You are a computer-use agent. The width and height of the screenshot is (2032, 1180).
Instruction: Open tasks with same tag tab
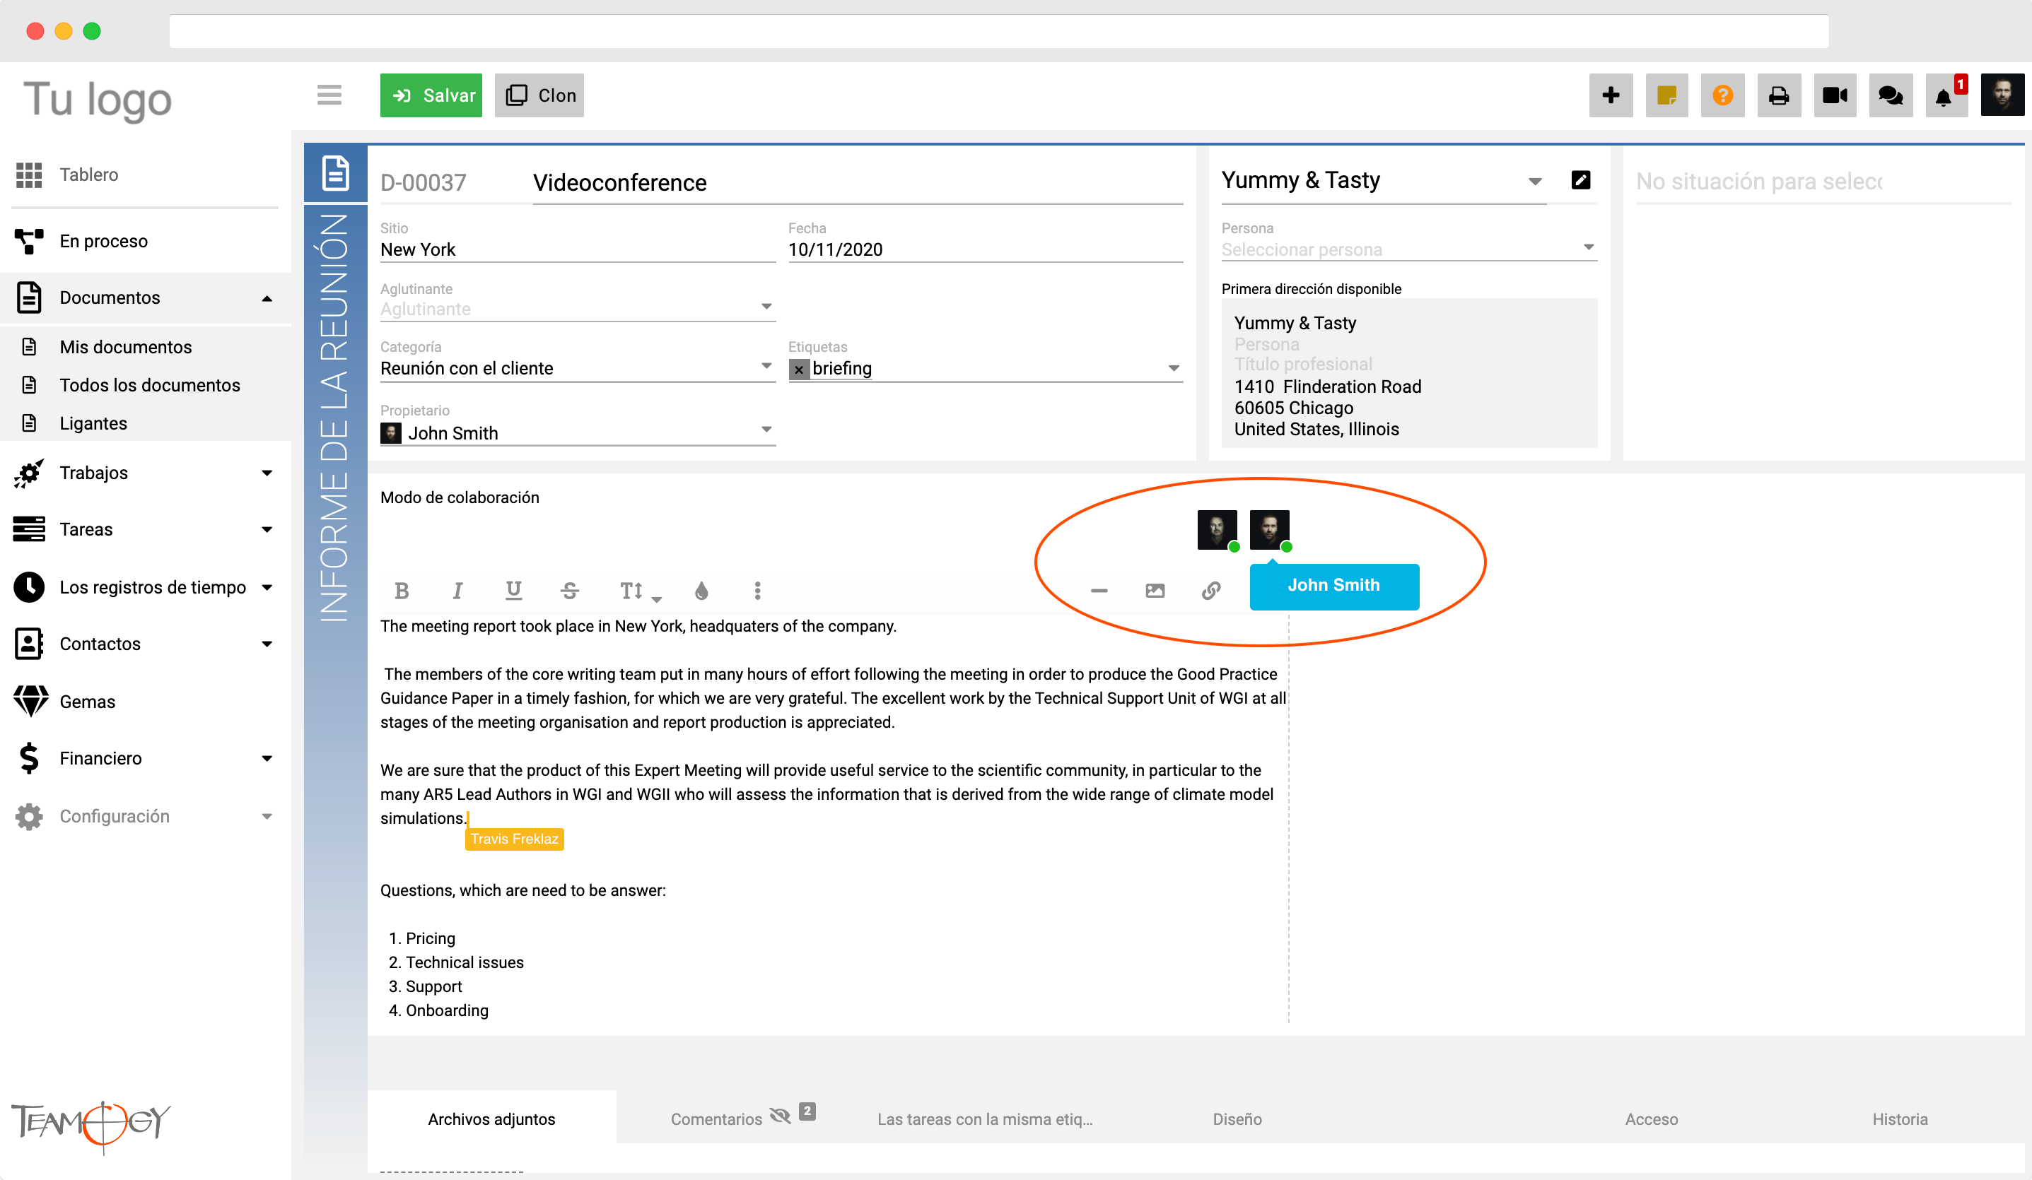point(985,1119)
